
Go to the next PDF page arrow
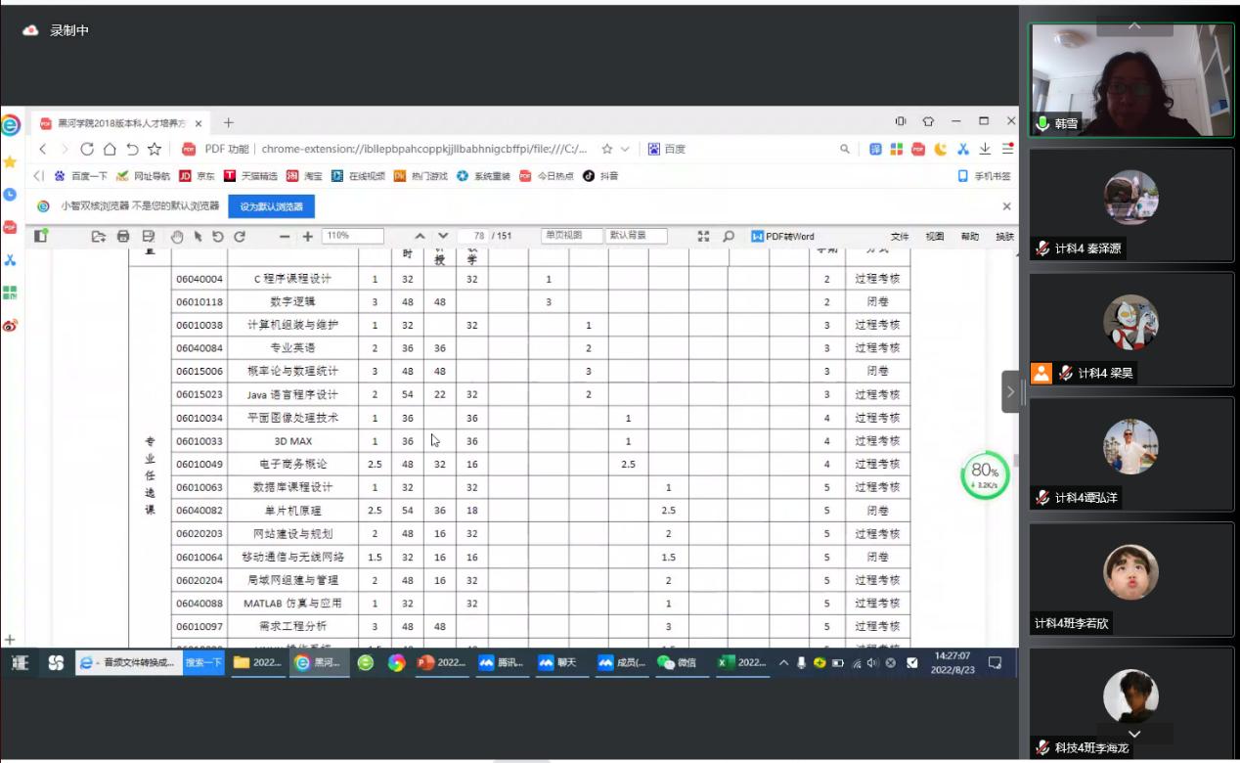pyautogui.click(x=443, y=236)
